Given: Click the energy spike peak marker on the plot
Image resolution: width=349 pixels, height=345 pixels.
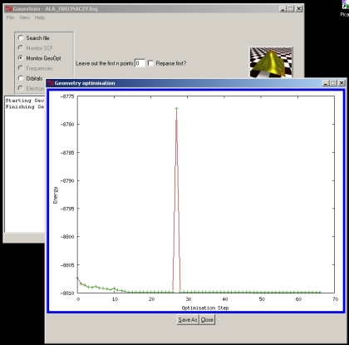Looking at the screenshot, I should click(176, 108).
